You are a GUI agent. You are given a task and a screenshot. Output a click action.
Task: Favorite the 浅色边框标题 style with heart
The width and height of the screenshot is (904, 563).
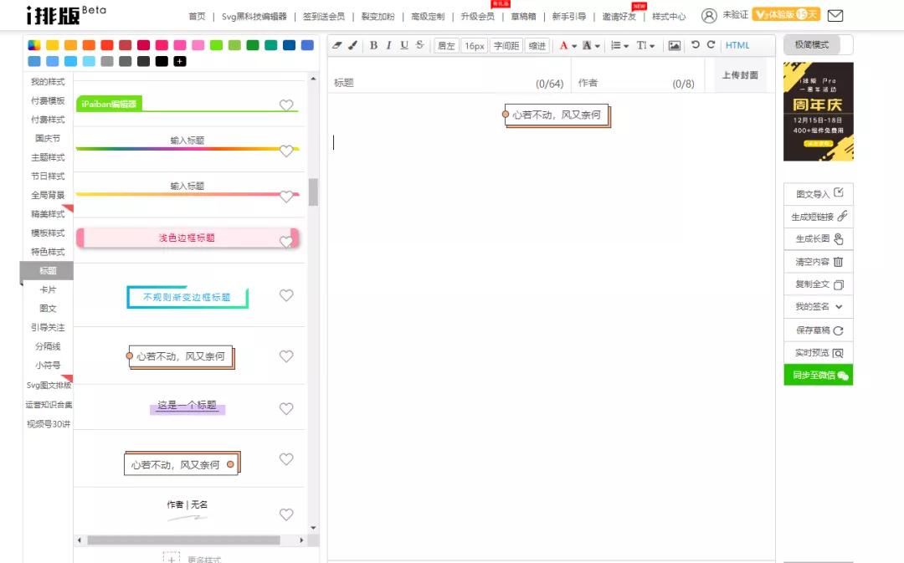[286, 242]
